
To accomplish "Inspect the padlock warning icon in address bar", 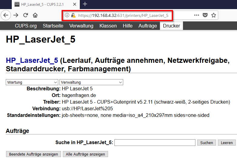I will pos(73,15).
